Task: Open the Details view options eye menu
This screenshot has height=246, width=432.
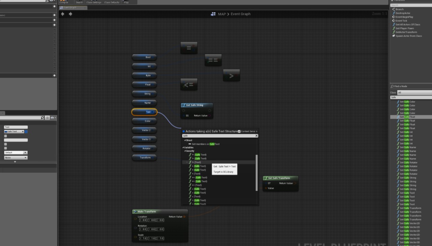Action: coord(53,118)
